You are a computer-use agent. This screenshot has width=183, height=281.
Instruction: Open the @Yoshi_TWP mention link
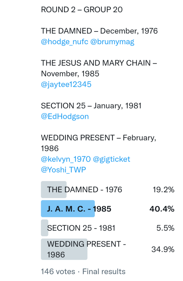tap(63, 170)
